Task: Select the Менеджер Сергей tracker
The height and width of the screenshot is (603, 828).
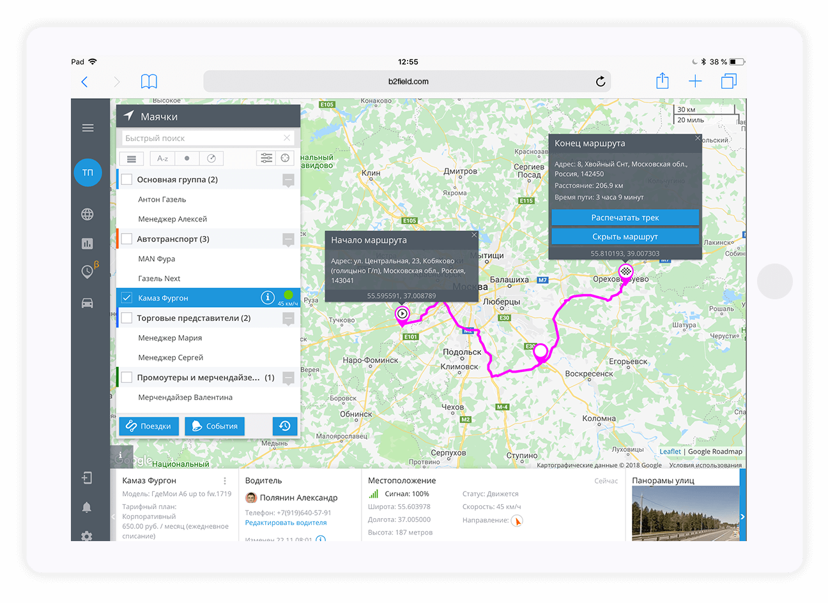Action: pyautogui.click(x=208, y=357)
